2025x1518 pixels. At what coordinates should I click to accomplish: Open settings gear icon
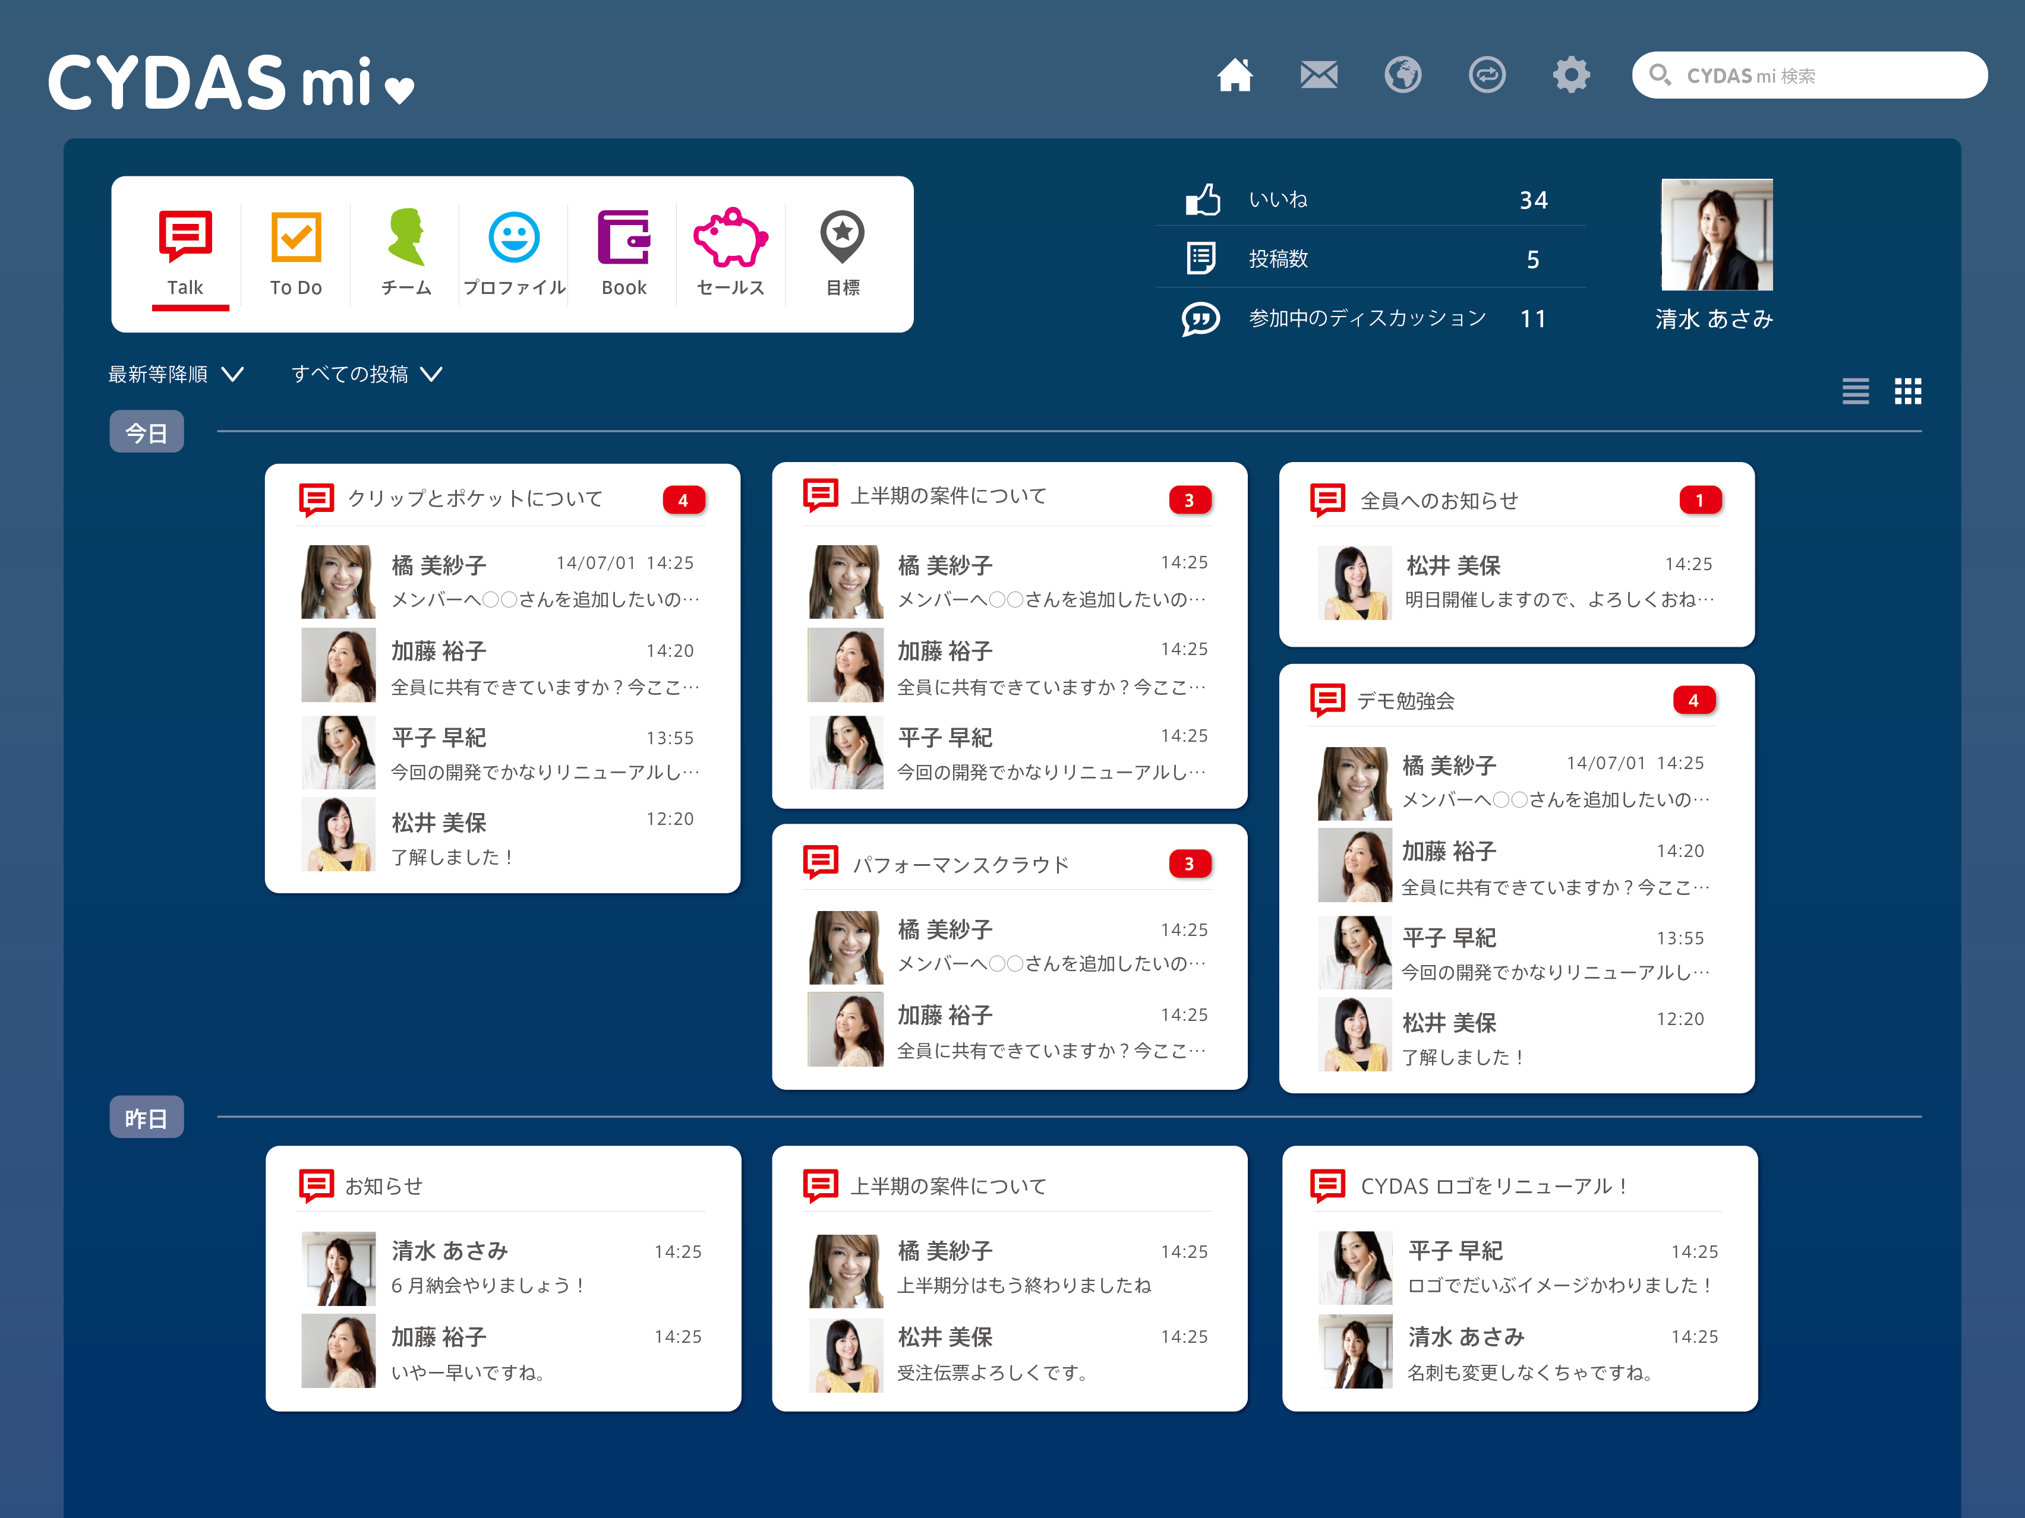tap(1571, 75)
